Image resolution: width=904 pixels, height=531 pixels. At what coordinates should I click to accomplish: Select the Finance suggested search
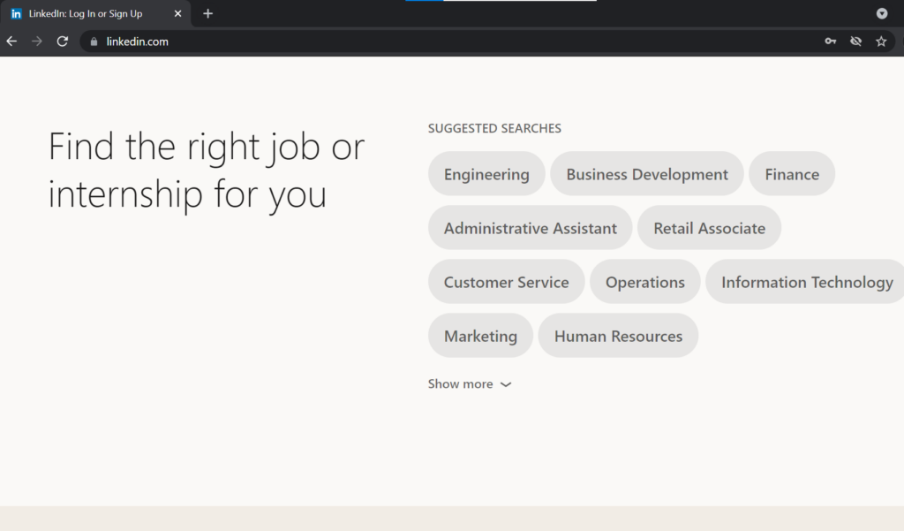792,174
